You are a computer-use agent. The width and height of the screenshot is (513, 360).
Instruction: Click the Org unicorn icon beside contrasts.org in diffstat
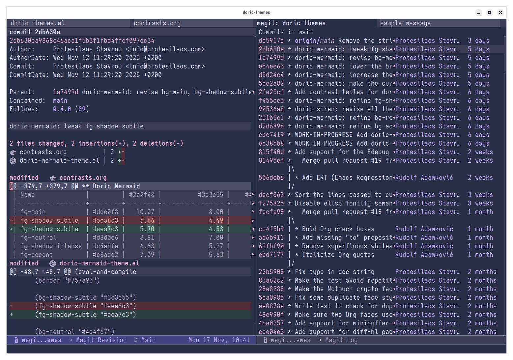click(13, 152)
